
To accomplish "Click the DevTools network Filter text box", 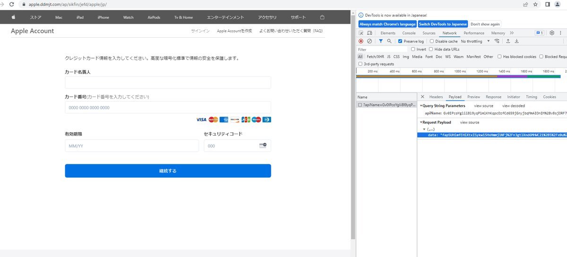I will coord(382,49).
